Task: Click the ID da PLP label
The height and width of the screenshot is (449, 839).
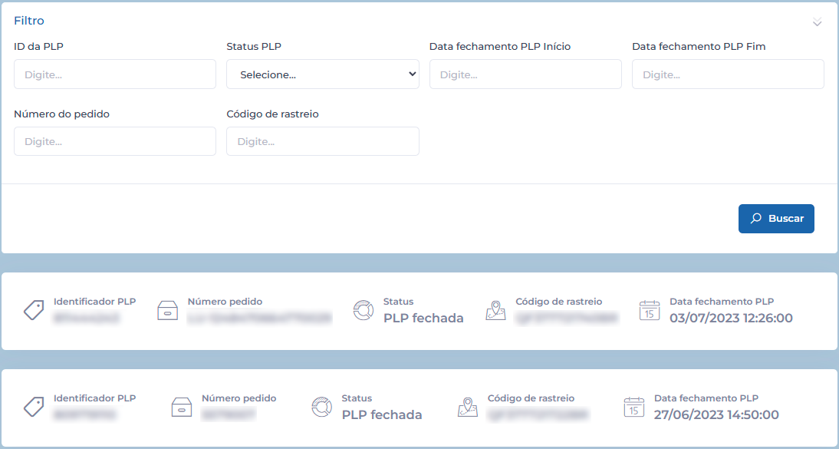Action: coord(38,47)
